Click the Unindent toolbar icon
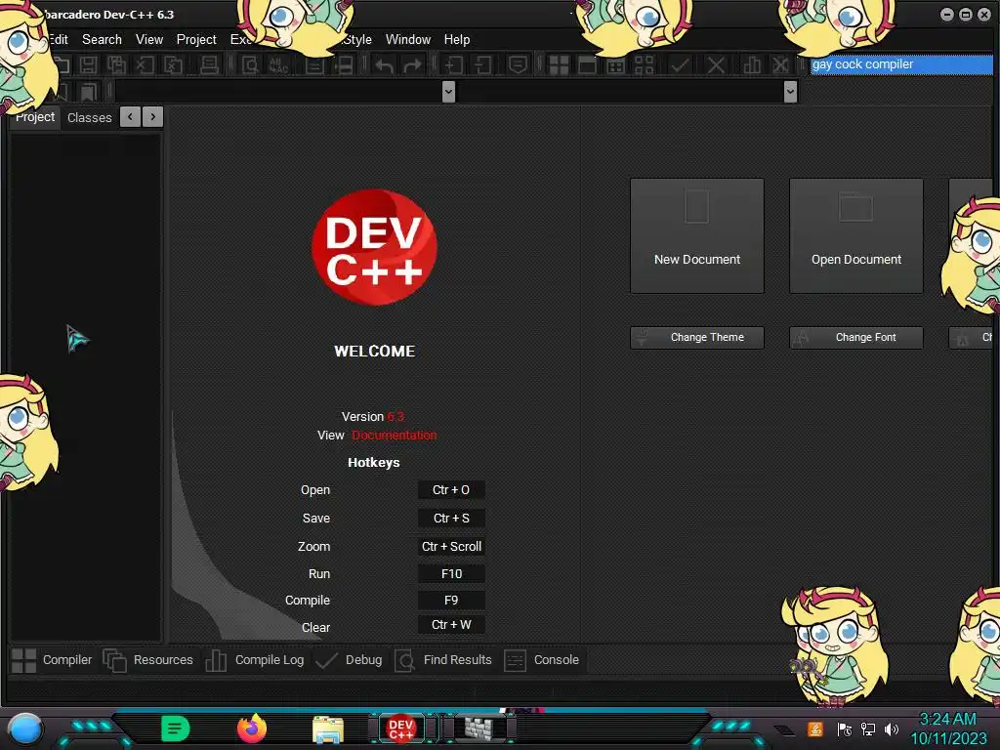This screenshot has width=1000, height=750. click(483, 65)
